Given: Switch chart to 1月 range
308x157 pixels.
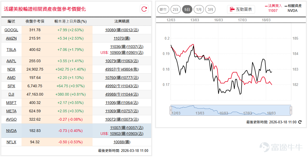Looking at the screenshot, I should (199, 9).
